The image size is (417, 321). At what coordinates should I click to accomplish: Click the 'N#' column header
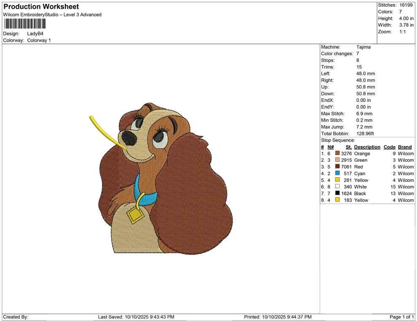[x=331, y=147]
